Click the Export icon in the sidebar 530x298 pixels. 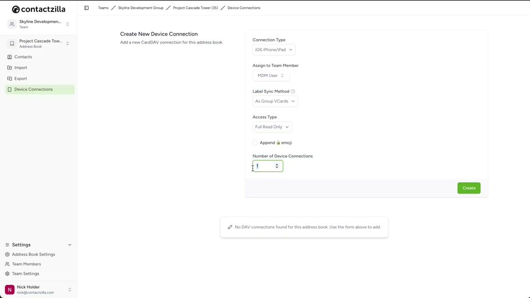9,78
